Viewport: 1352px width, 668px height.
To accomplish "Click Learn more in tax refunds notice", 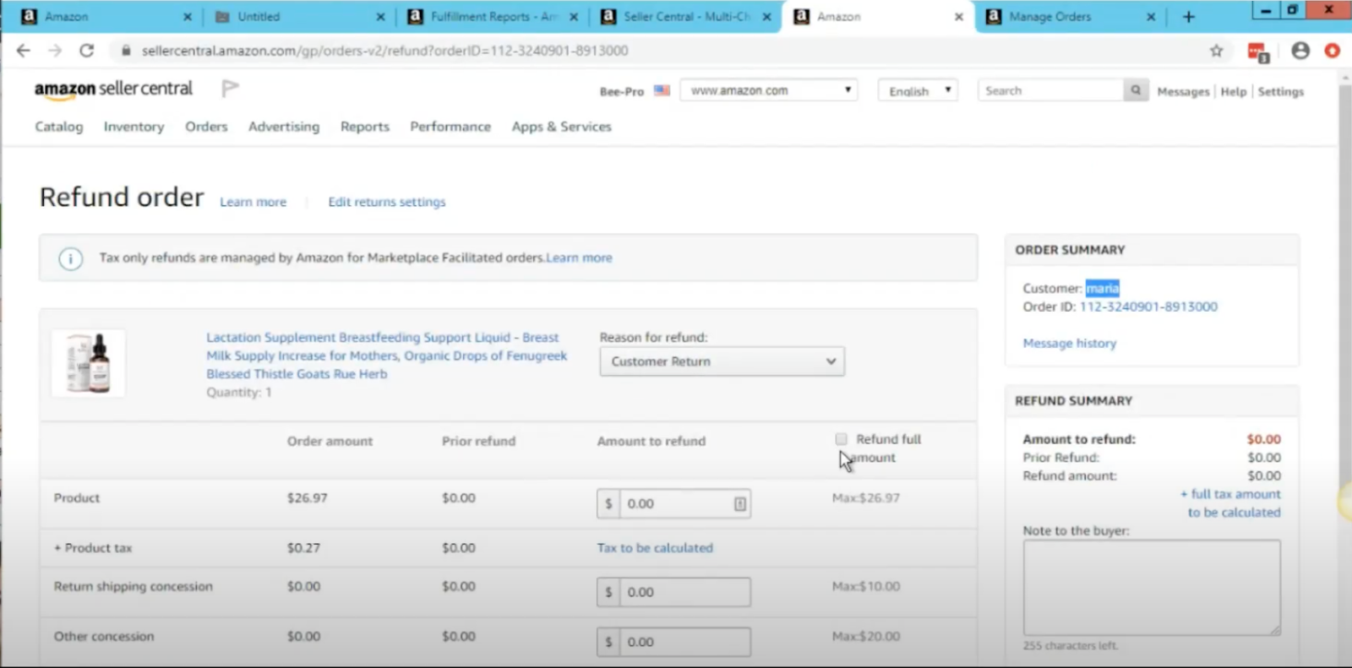I will tap(580, 258).
